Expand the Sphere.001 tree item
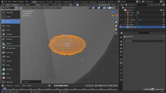 pyautogui.click(x=125, y=27)
